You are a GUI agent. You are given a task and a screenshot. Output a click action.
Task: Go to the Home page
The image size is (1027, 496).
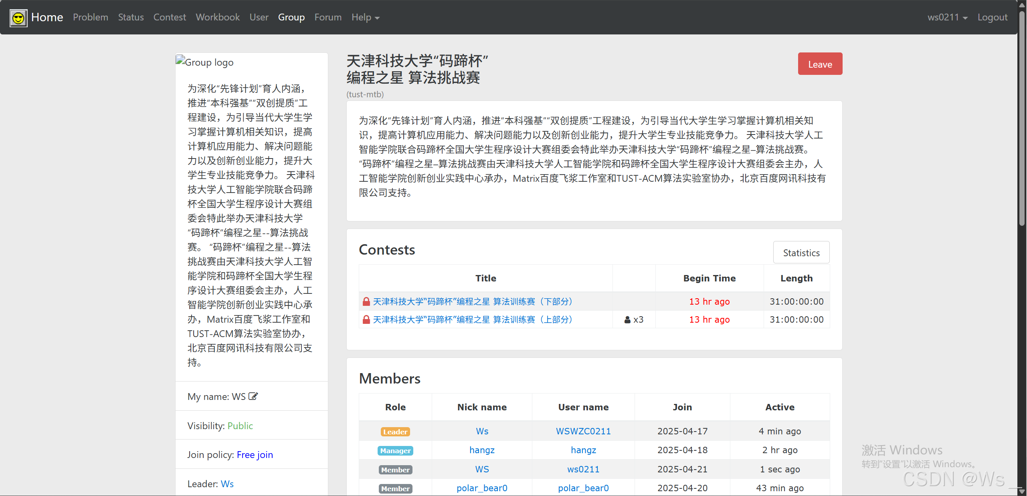coord(47,17)
